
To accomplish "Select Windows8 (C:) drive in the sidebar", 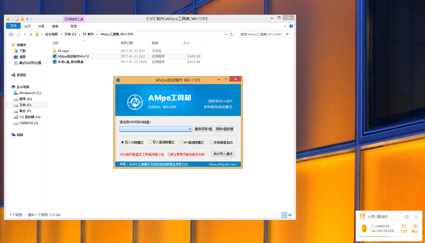I will (30, 93).
